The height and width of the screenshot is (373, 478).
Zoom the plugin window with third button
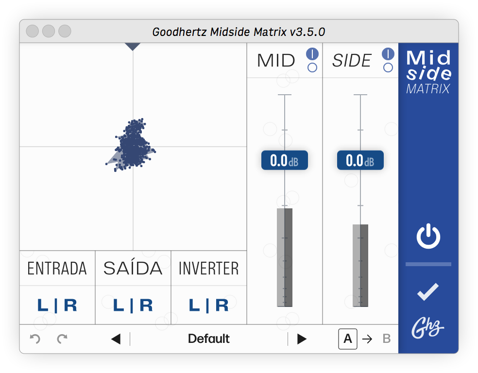tap(65, 31)
